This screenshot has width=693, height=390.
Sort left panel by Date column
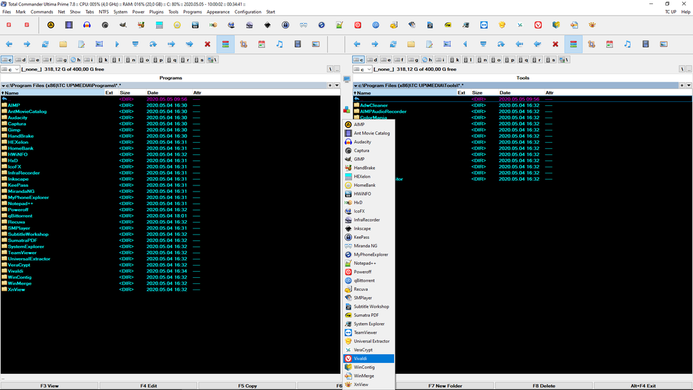coord(168,93)
